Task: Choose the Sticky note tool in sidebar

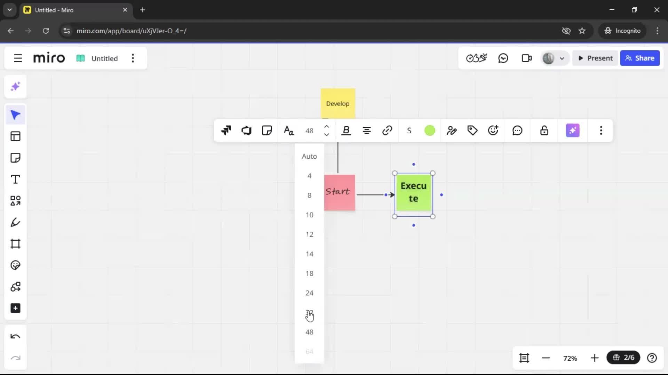Action: (15, 158)
